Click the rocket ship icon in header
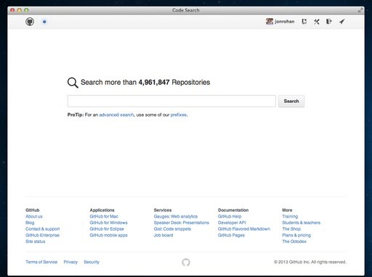Image resolution: width=372 pixels, height=277 pixels. pos(341,22)
